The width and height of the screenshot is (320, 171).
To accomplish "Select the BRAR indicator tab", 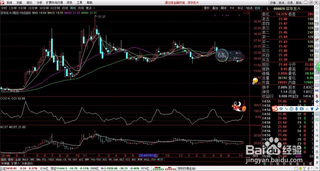I will (59, 159).
